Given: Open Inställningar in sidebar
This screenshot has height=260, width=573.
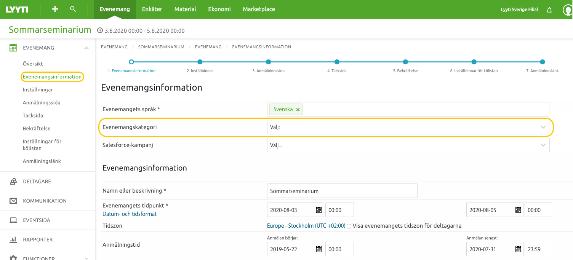Looking at the screenshot, I should coord(38,89).
